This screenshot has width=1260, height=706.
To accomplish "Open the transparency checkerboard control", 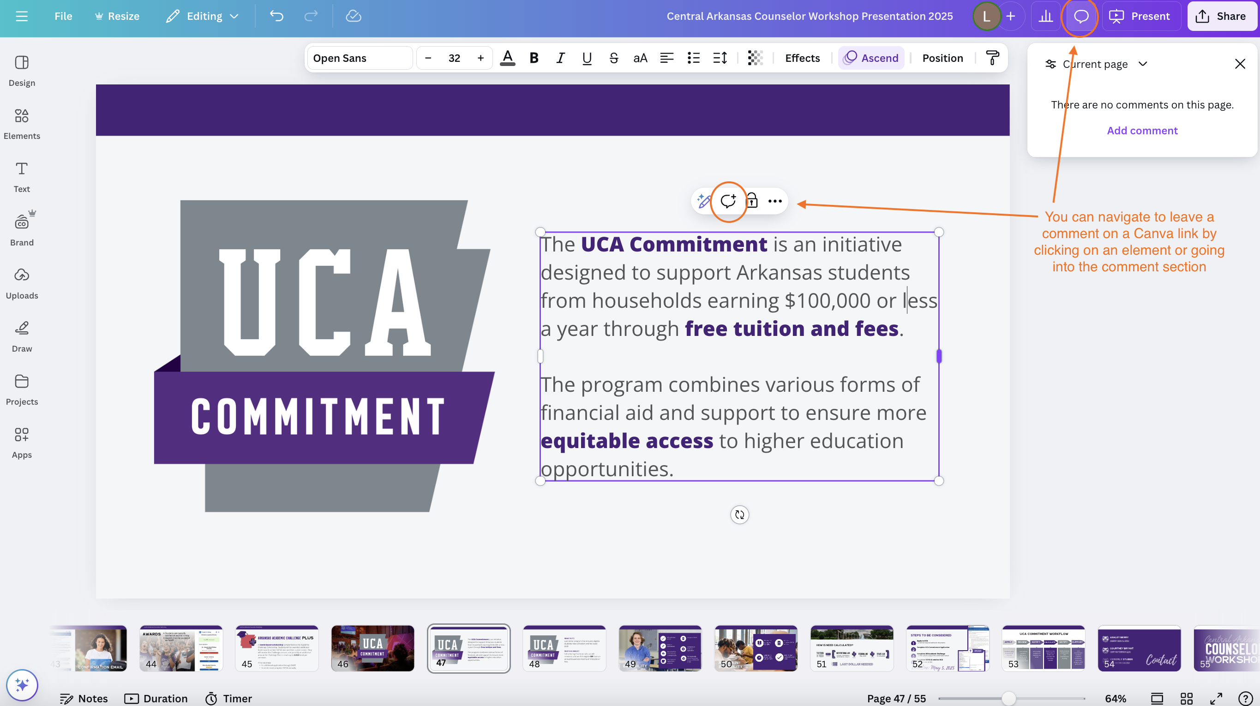I will pyautogui.click(x=755, y=58).
